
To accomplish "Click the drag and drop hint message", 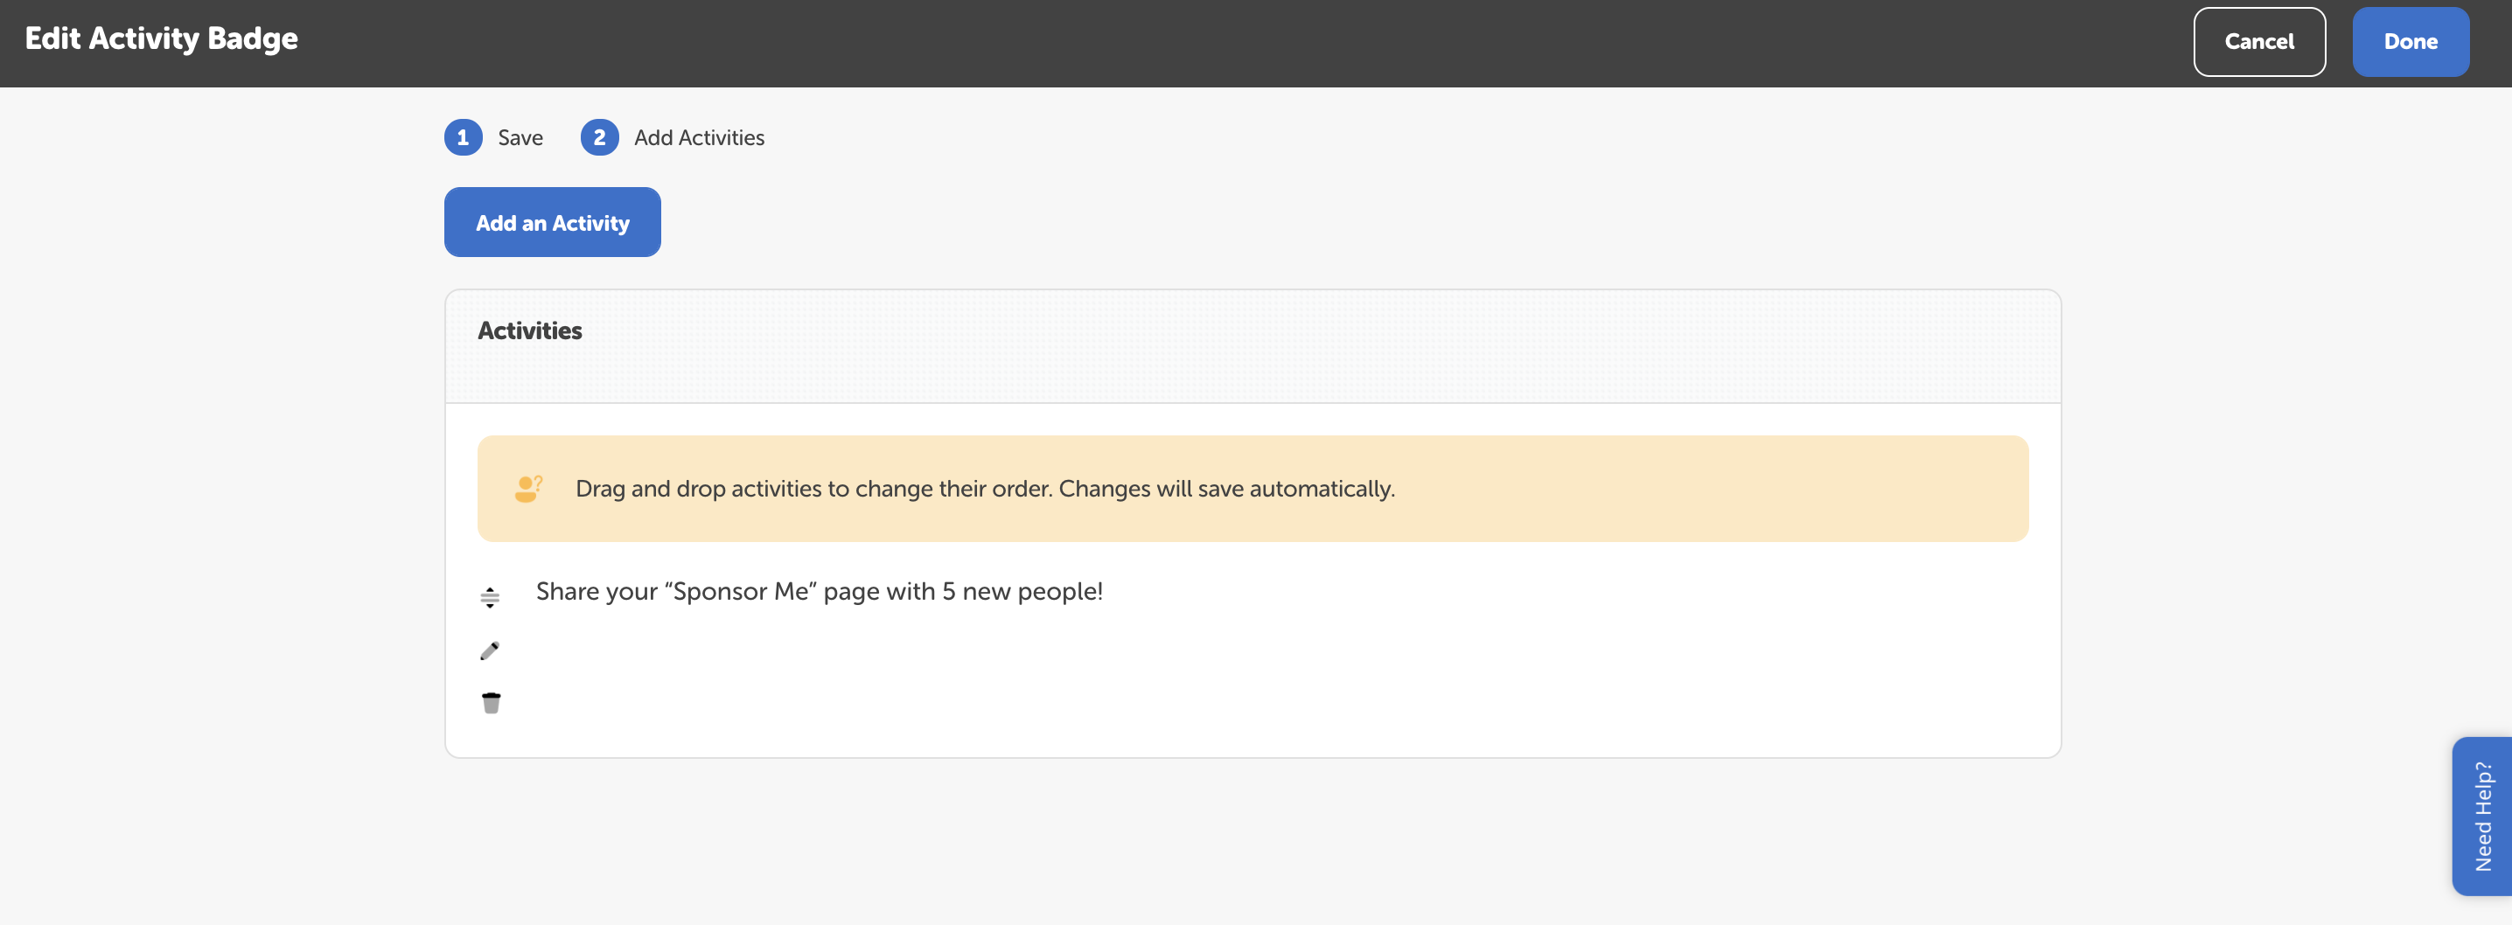I will 984,489.
